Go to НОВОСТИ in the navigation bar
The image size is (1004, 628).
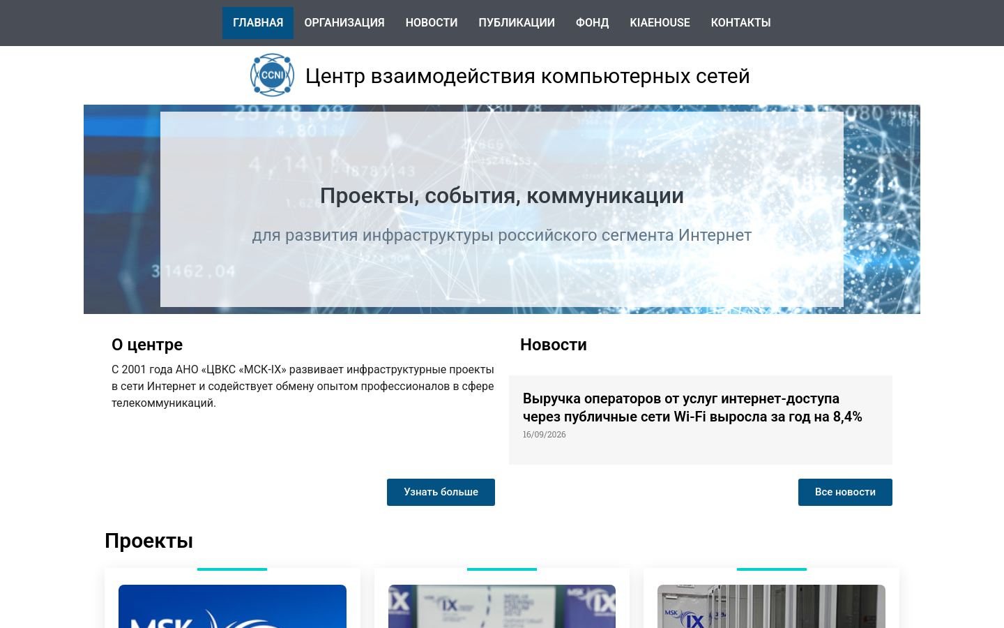point(432,23)
